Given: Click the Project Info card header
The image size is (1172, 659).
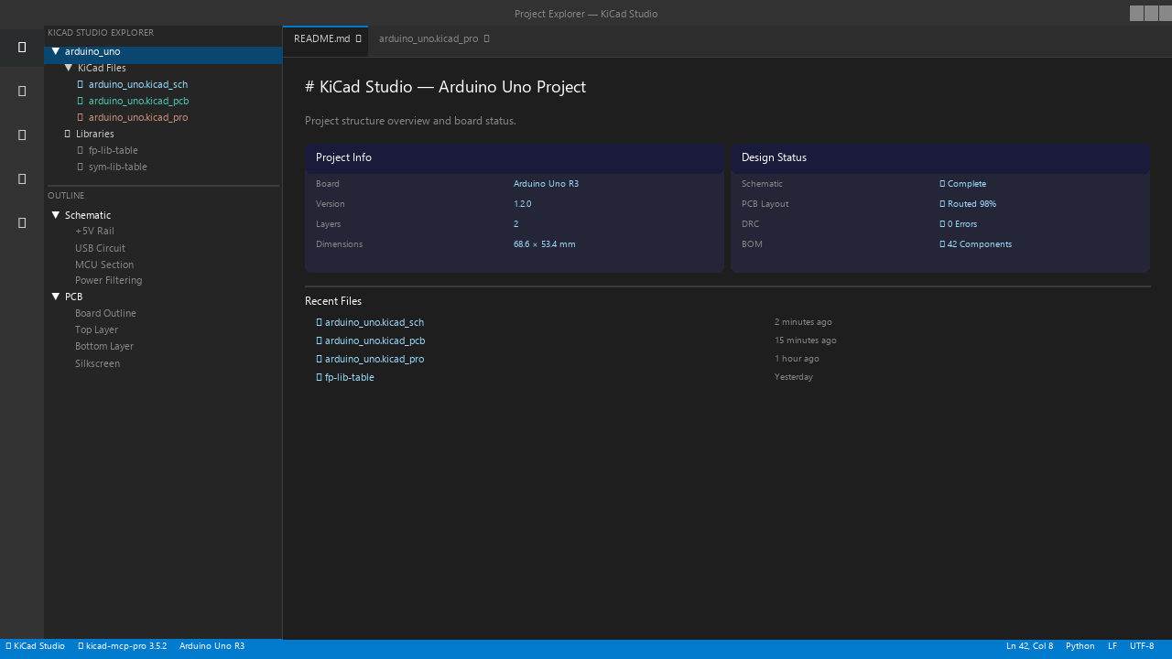Looking at the screenshot, I should point(515,158).
